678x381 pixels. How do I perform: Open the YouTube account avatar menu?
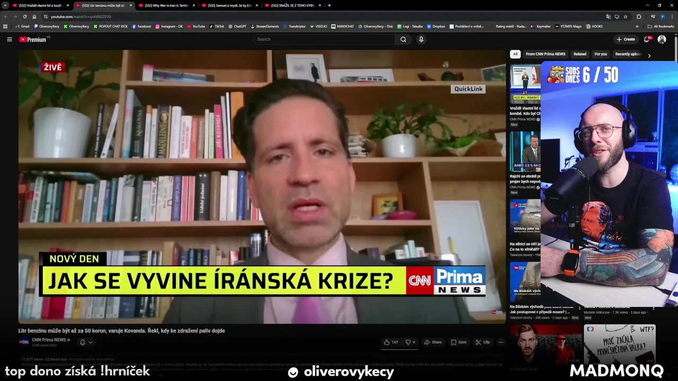click(x=662, y=39)
